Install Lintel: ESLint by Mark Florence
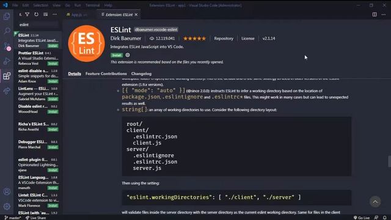391x220 pixels. click(x=53, y=205)
